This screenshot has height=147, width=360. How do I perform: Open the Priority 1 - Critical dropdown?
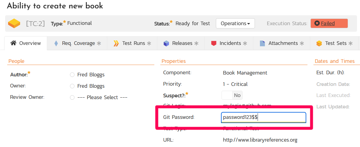click(235, 84)
